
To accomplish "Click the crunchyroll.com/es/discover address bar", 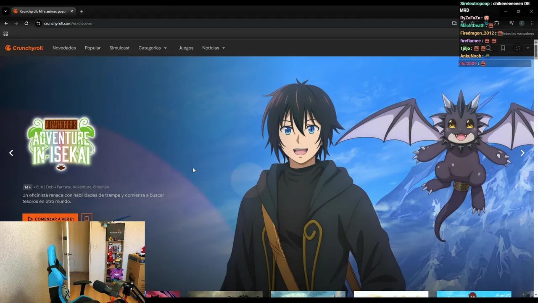I will tap(244, 23).
